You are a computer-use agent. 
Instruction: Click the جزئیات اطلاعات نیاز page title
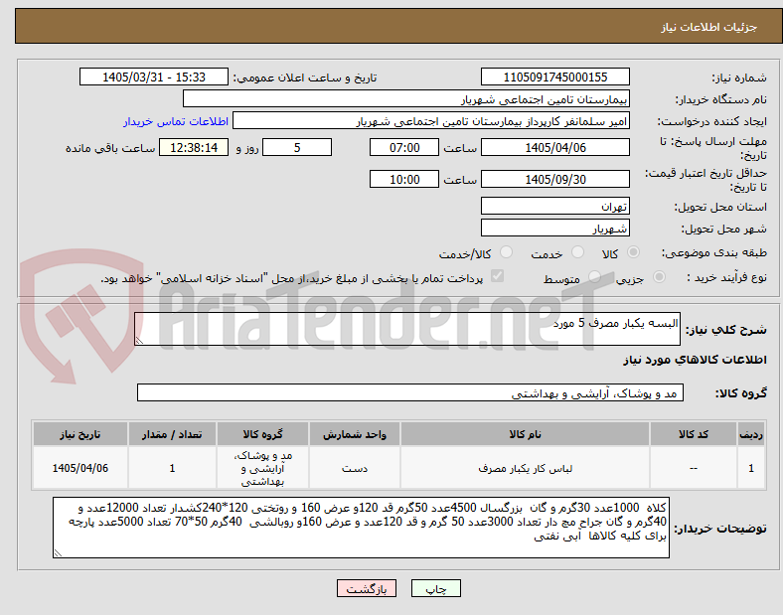(x=709, y=27)
